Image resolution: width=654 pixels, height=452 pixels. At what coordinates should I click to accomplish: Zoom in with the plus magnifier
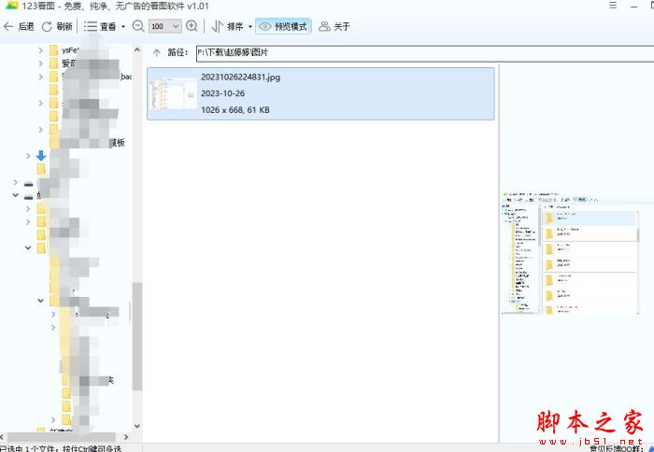tap(192, 26)
